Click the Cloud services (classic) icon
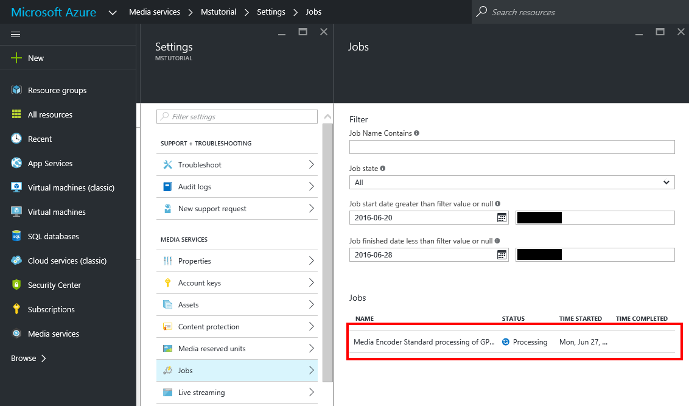 tap(16, 261)
